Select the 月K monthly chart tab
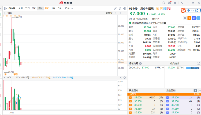Viewport: 201px width, 115px height. coord(47,8)
